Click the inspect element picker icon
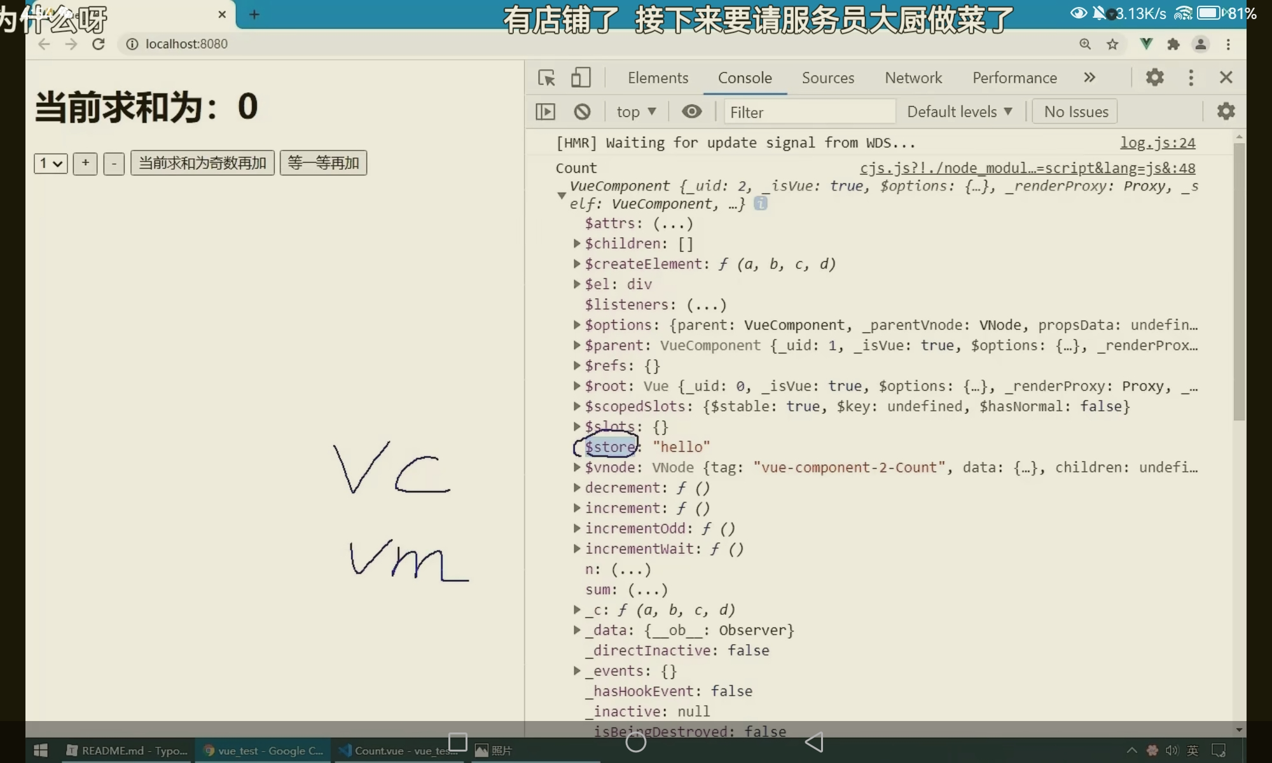 coord(546,78)
